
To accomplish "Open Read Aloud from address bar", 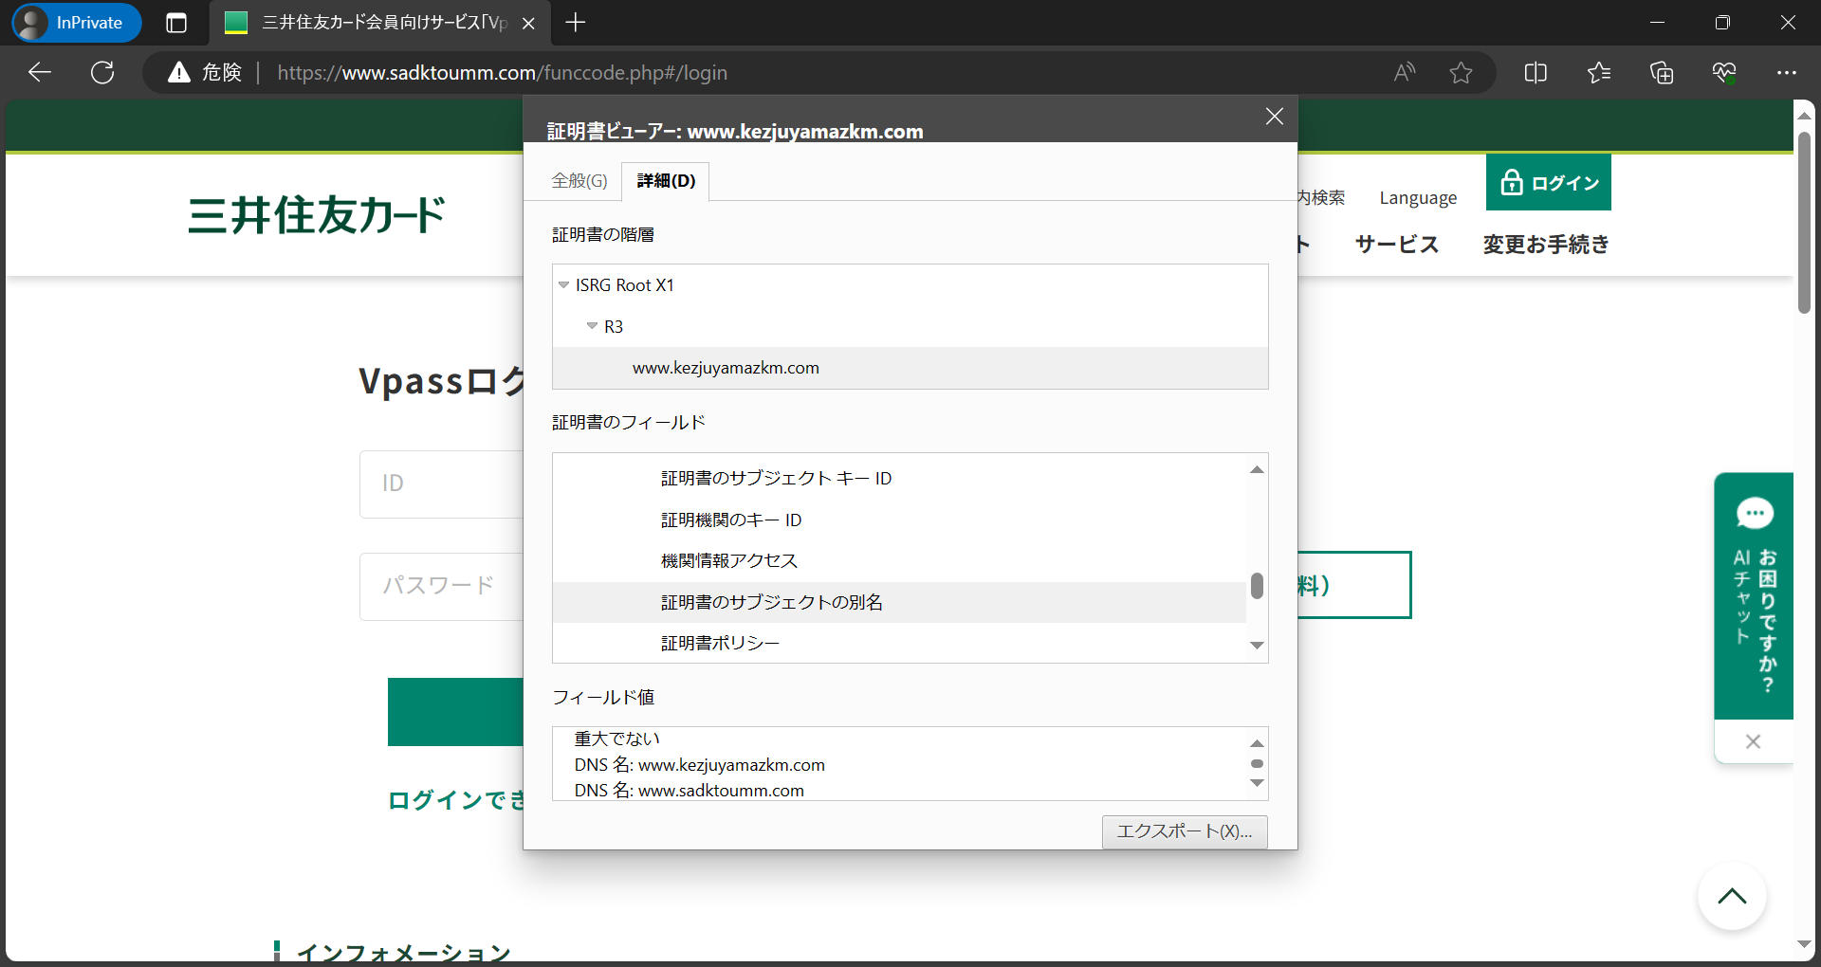I will [x=1405, y=72].
